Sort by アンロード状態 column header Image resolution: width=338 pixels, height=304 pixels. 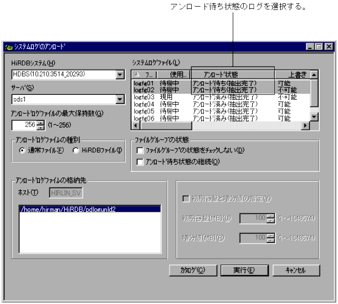tap(233, 75)
